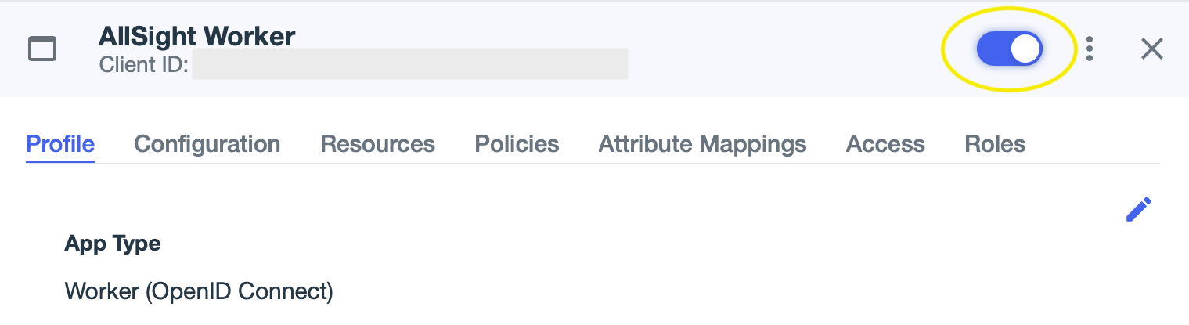
Task: Go to the Policies tab
Action: pyautogui.click(x=517, y=144)
